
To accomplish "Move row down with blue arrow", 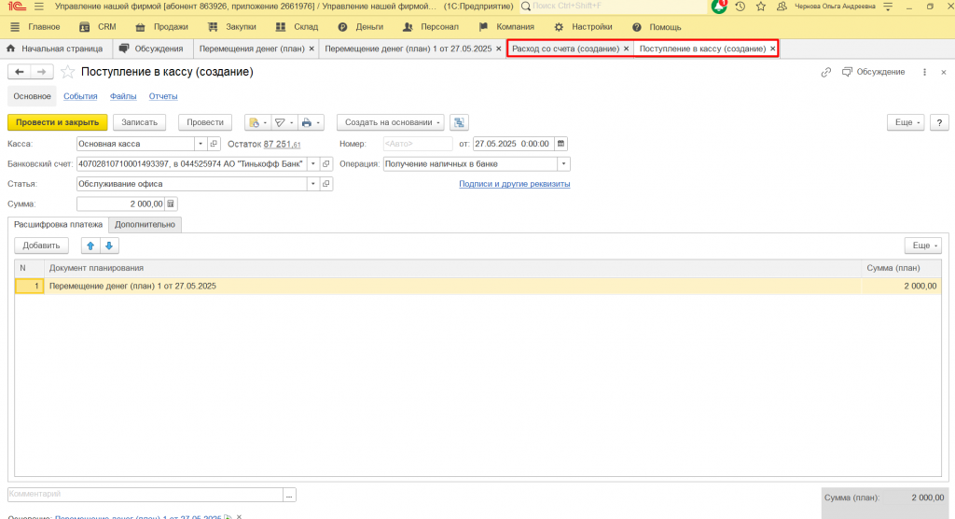I will tap(109, 245).
